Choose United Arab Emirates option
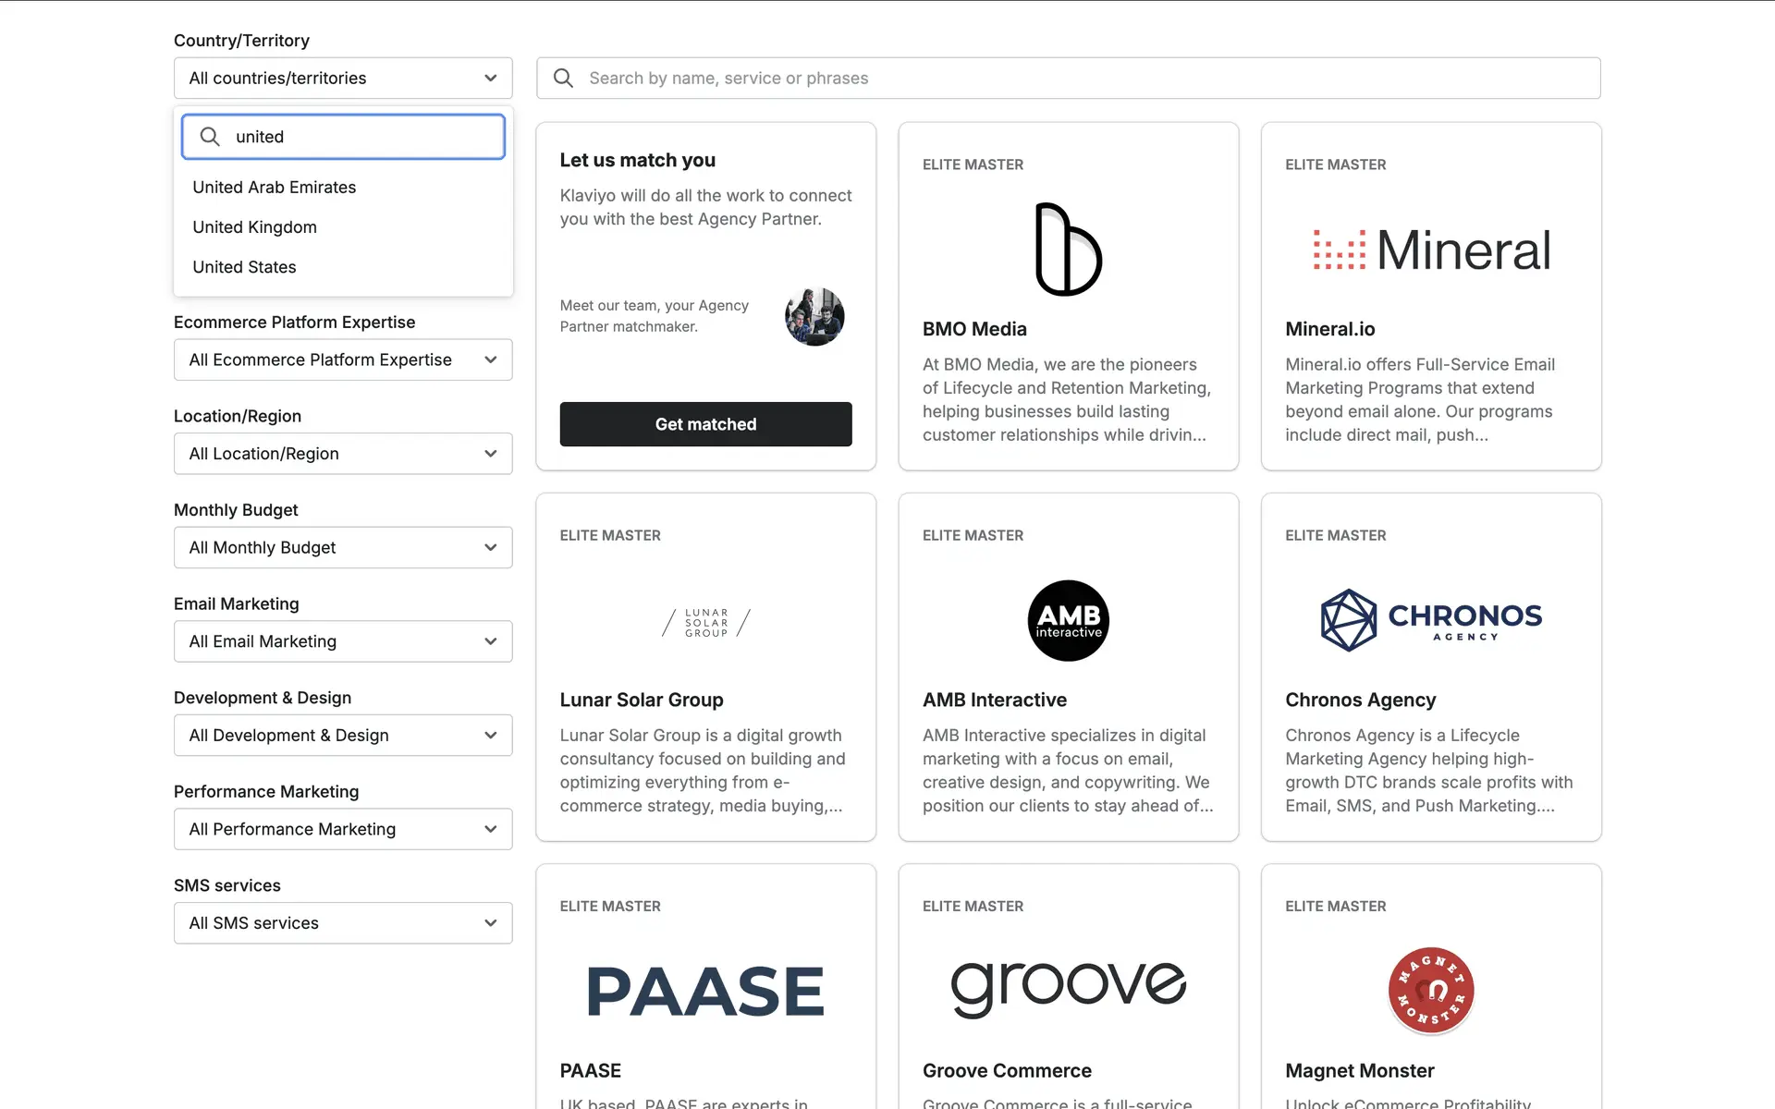This screenshot has height=1109, width=1775. 274,188
